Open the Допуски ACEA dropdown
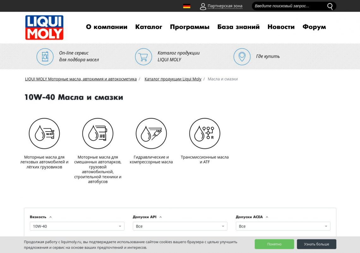This screenshot has width=360, height=253. [283, 226]
